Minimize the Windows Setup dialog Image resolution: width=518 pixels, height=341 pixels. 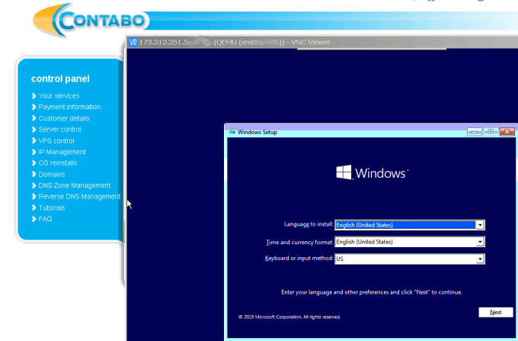click(x=475, y=132)
